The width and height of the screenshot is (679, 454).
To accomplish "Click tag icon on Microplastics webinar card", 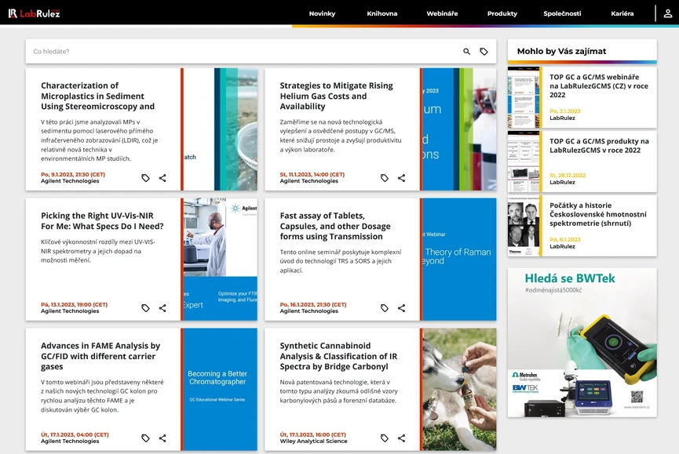I will click(145, 178).
